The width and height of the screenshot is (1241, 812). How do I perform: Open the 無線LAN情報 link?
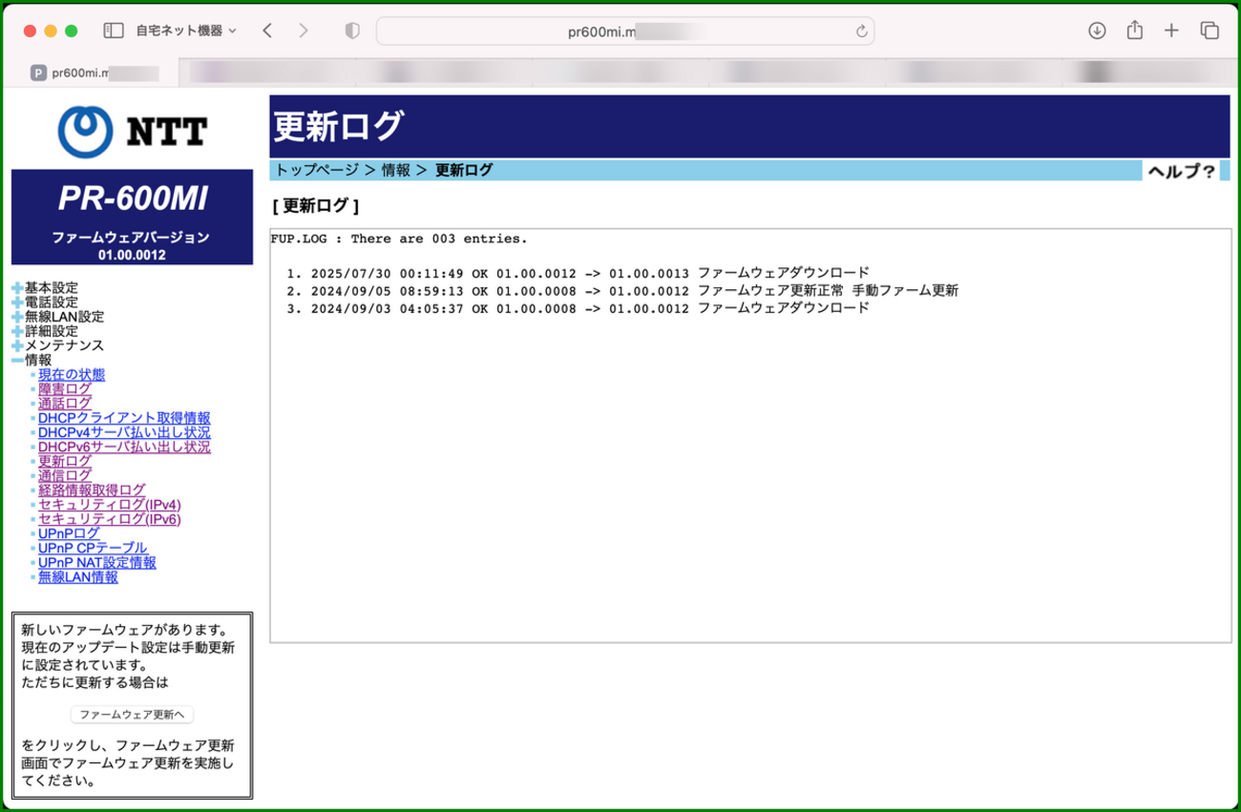78,577
